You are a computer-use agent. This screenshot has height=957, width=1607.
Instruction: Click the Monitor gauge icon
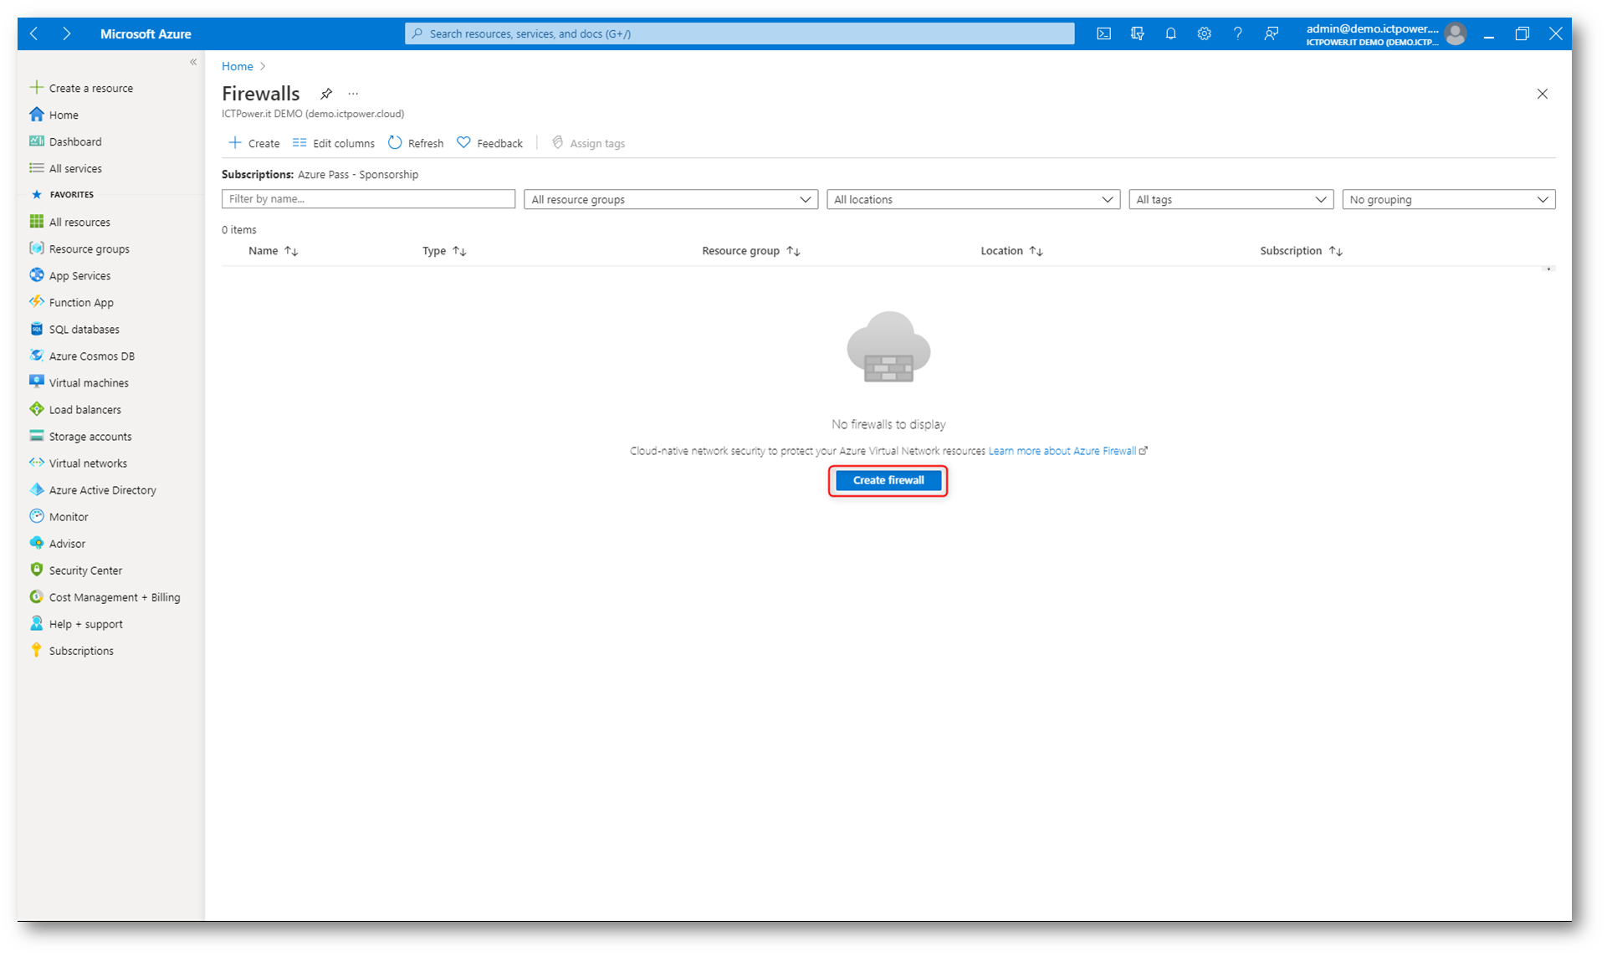(x=36, y=516)
